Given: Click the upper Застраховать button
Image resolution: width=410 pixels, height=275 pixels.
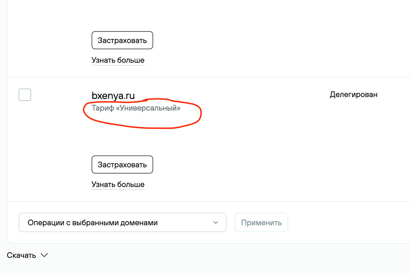Looking at the screenshot, I should tap(122, 40).
